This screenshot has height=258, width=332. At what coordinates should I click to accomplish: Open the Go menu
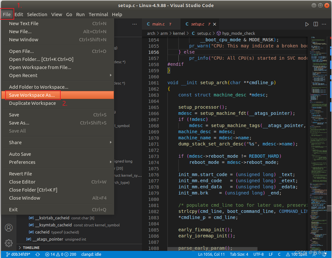(69, 15)
